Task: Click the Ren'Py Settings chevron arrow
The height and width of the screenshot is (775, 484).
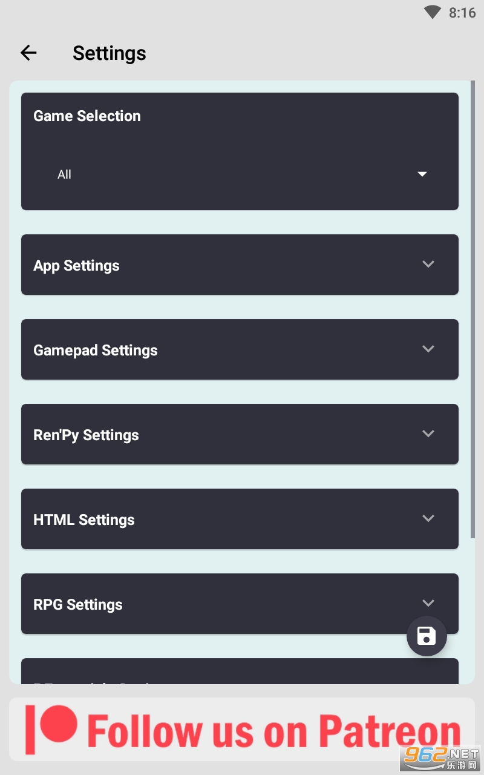Action: [x=428, y=434]
